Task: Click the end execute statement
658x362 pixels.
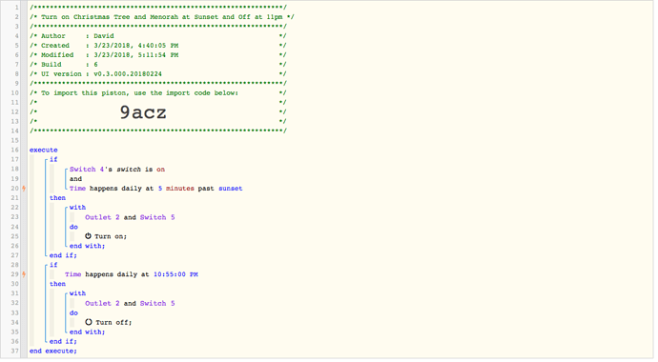Action: (52, 352)
